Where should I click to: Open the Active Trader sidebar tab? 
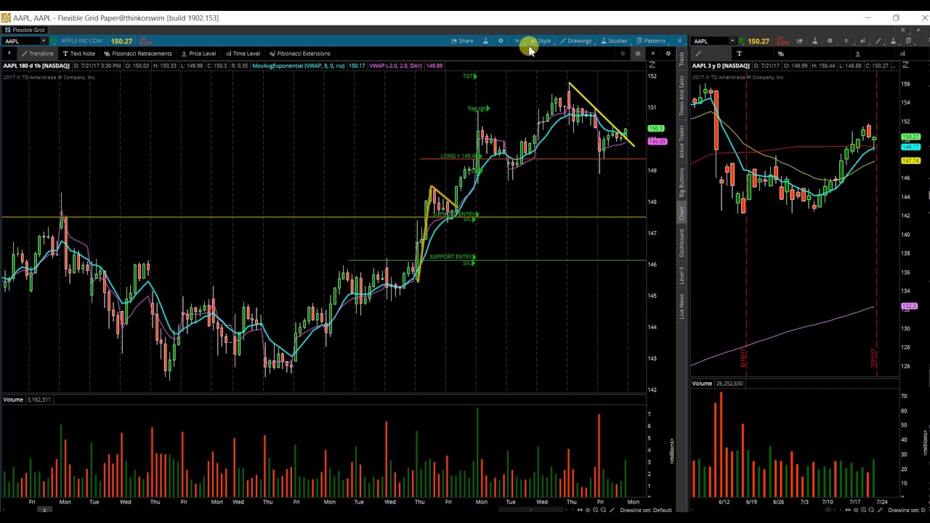(x=682, y=142)
